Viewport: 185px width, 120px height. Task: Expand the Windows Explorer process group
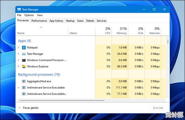pyautogui.click(x=18, y=66)
